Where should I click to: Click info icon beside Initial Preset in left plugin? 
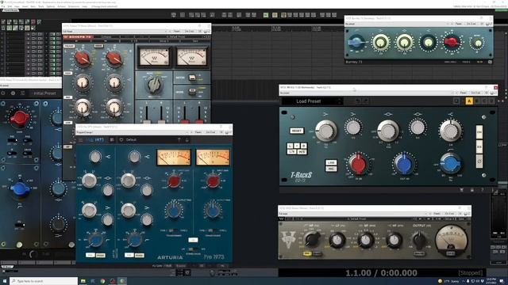(13, 93)
